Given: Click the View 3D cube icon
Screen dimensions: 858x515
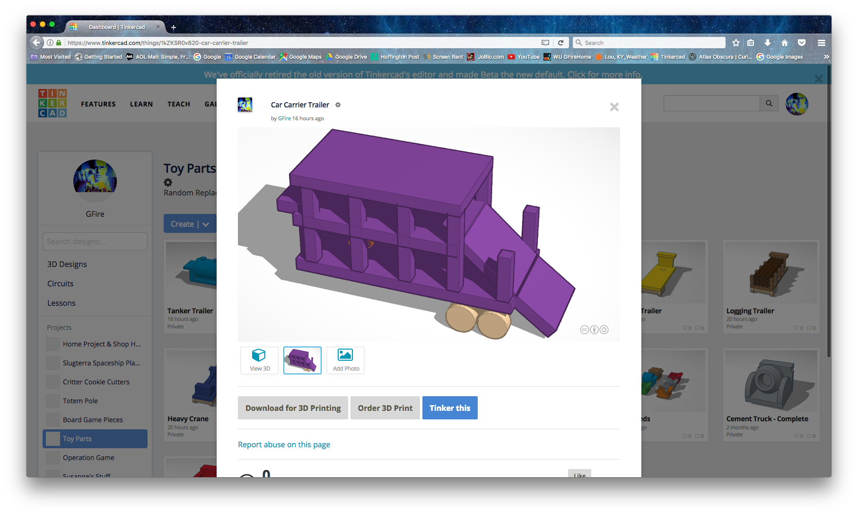Looking at the screenshot, I should [258, 355].
